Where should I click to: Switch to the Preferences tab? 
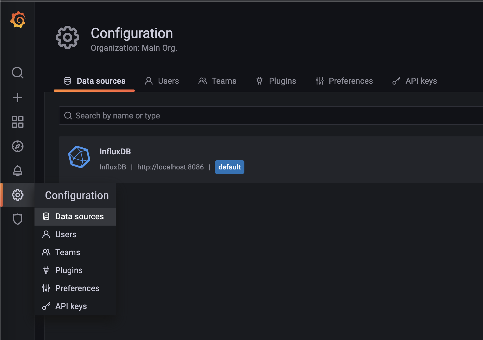344,81
